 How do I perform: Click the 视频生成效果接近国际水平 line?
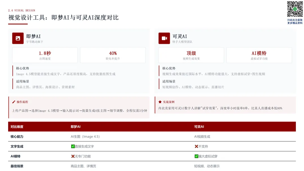pyautogui.click(x=214, y=74)
